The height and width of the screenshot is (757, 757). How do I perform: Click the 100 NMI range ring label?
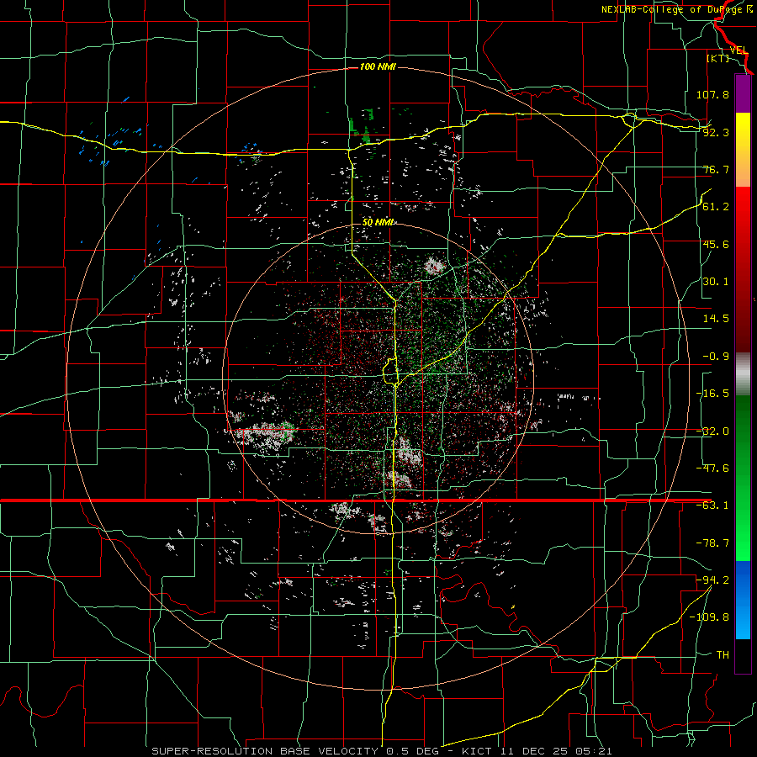point(378,66)
